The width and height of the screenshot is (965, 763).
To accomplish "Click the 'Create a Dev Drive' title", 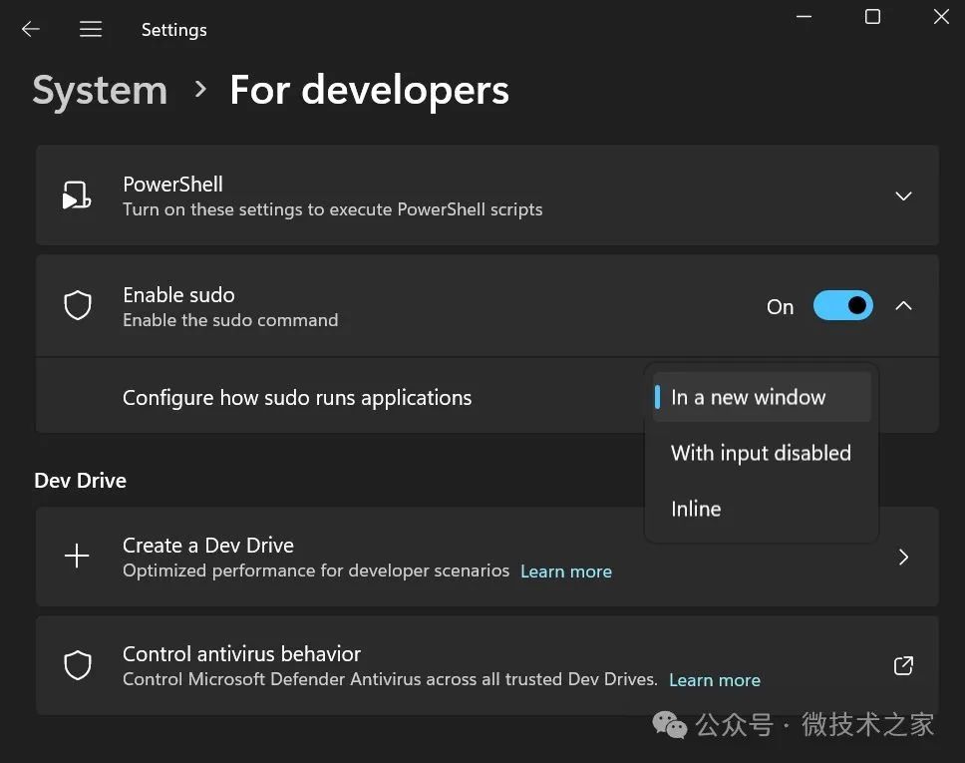I will click(x=208, y=545).
